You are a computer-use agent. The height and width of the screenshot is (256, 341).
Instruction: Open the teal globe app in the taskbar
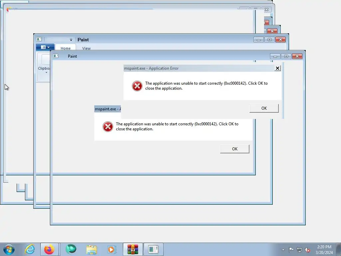(71, 249)
